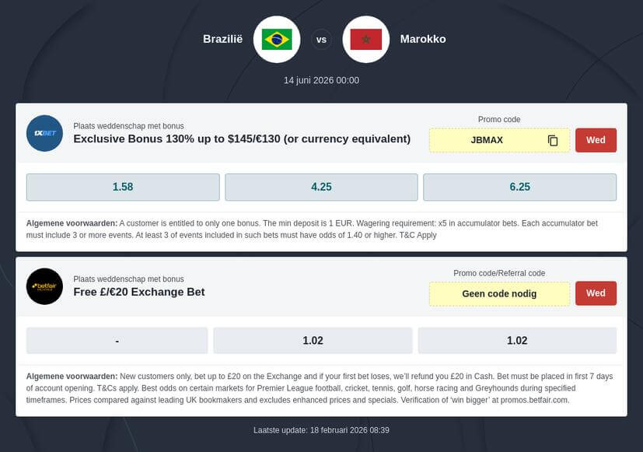
Task: Select Betfair's right 1.02 odds
Action: point(517,341)
